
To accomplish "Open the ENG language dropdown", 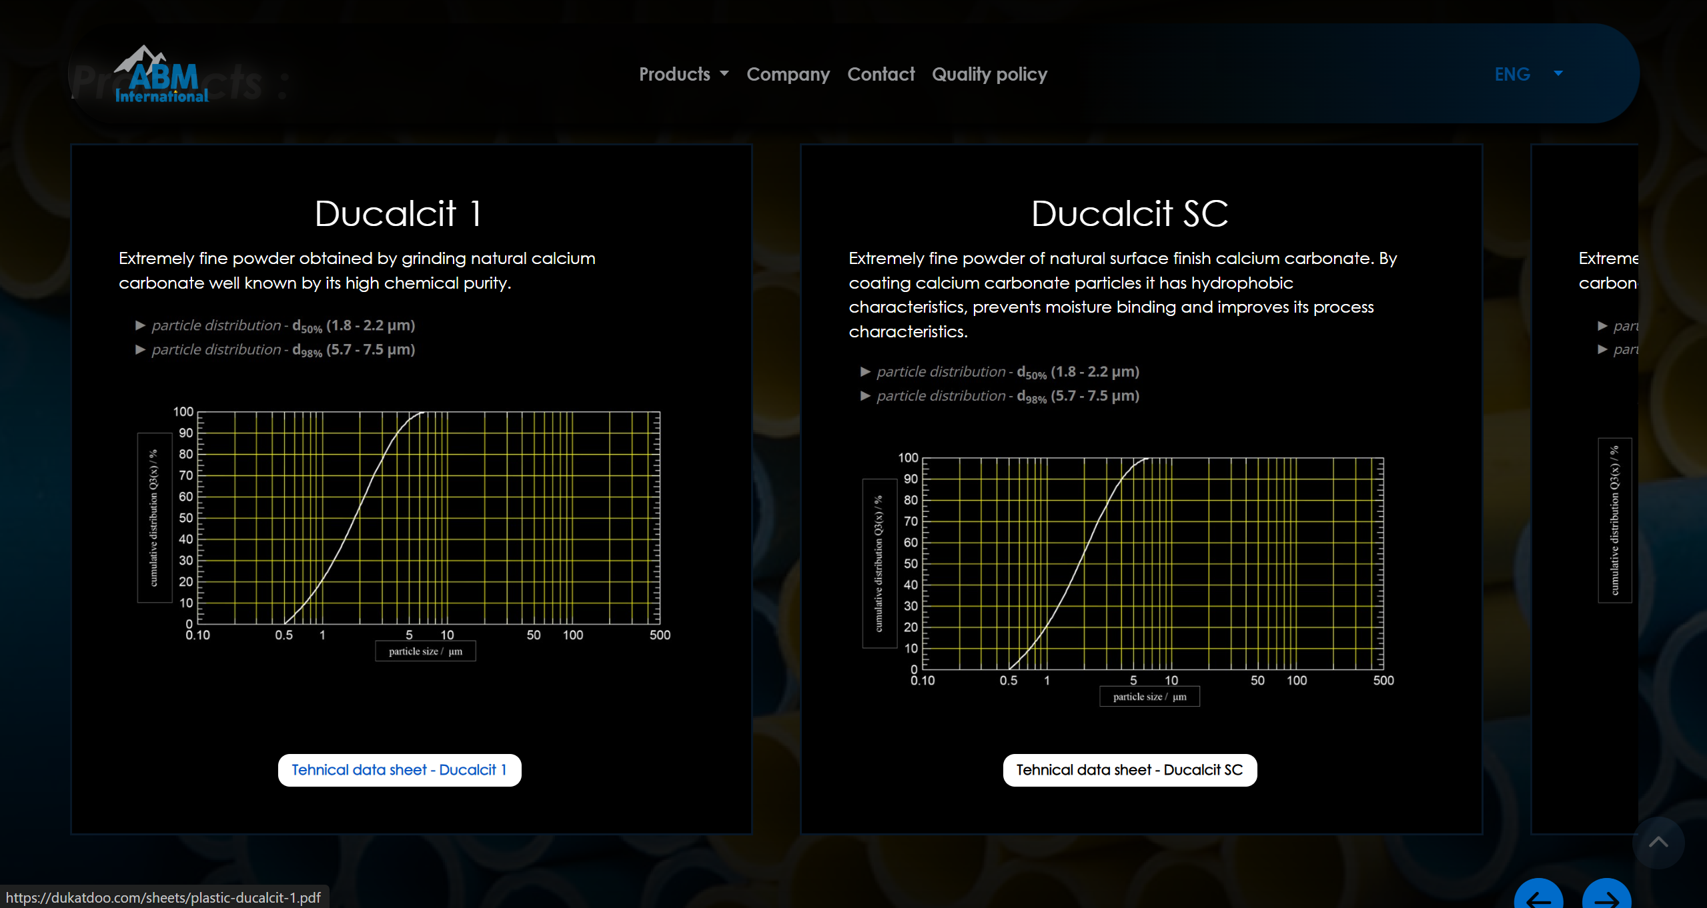I will click(1512, 74).
